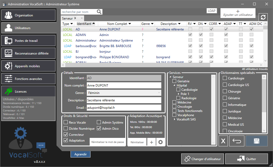
Task: Click the Changer d'utilisateur button
Action: [202, 159]
